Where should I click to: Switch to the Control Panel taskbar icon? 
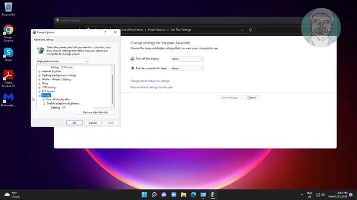203,194
